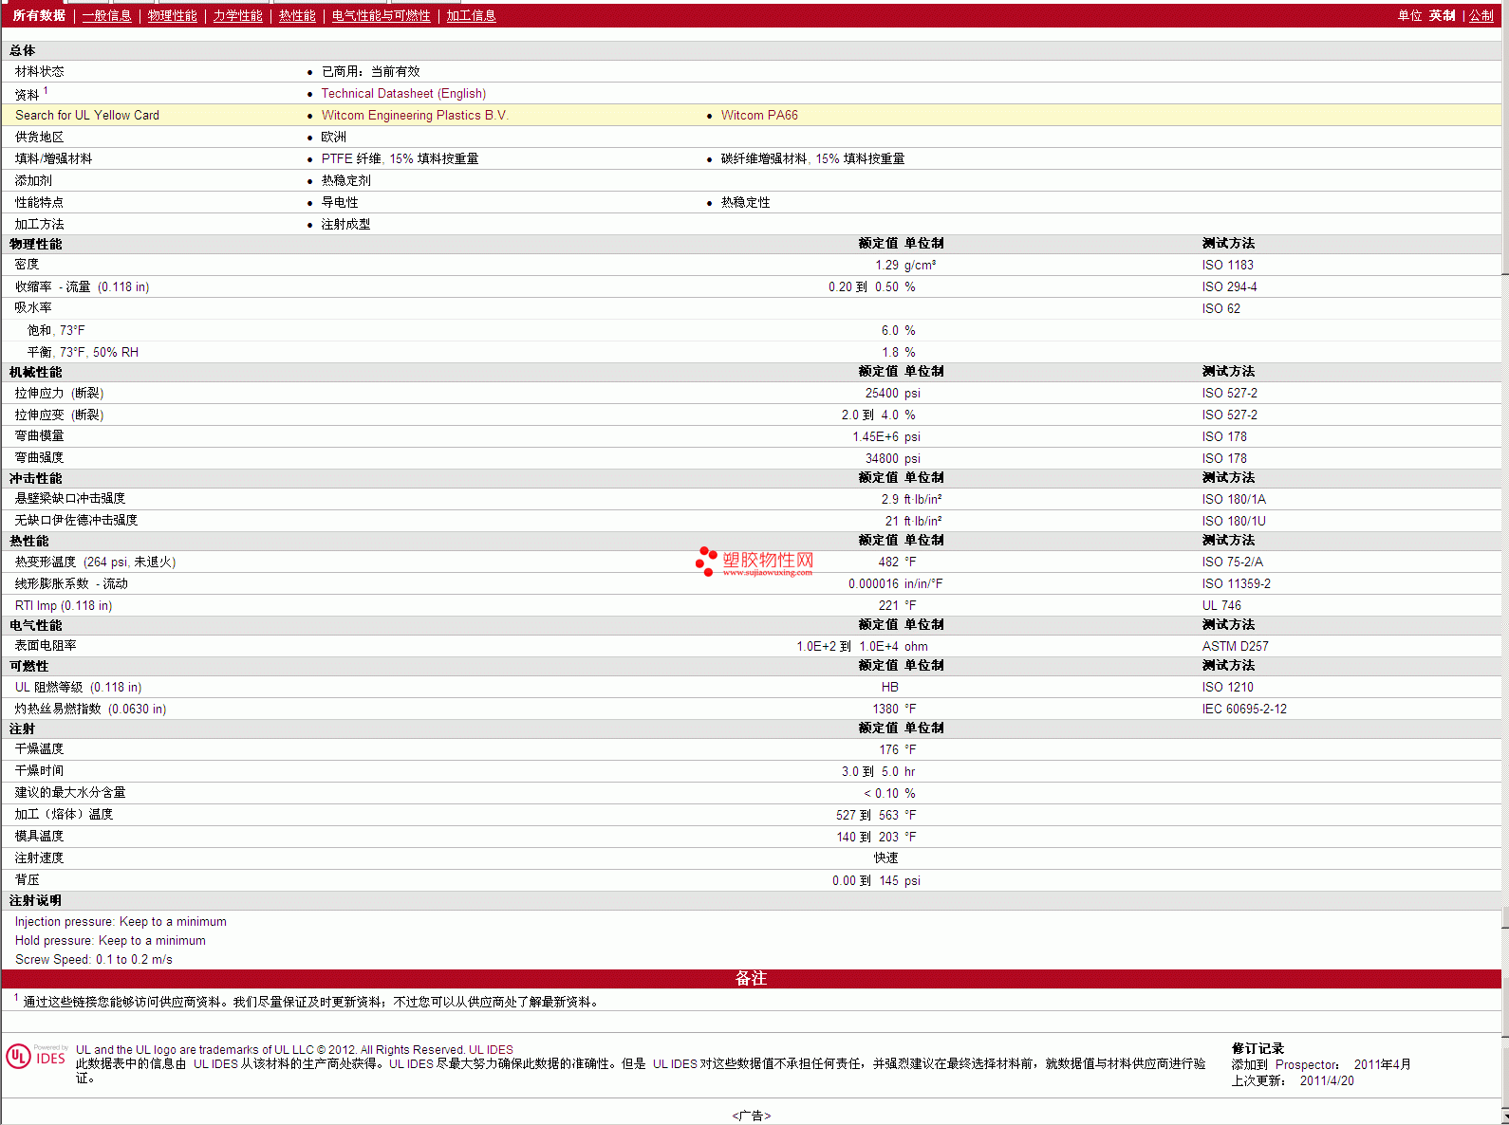Click the 1.29 density value
This screenshot has width=1509, height=1125.
tap(886, 265)
